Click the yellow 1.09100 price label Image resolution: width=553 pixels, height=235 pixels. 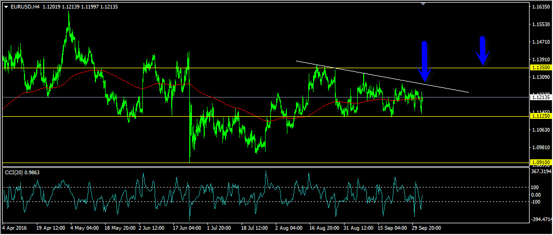click(540, 163)
